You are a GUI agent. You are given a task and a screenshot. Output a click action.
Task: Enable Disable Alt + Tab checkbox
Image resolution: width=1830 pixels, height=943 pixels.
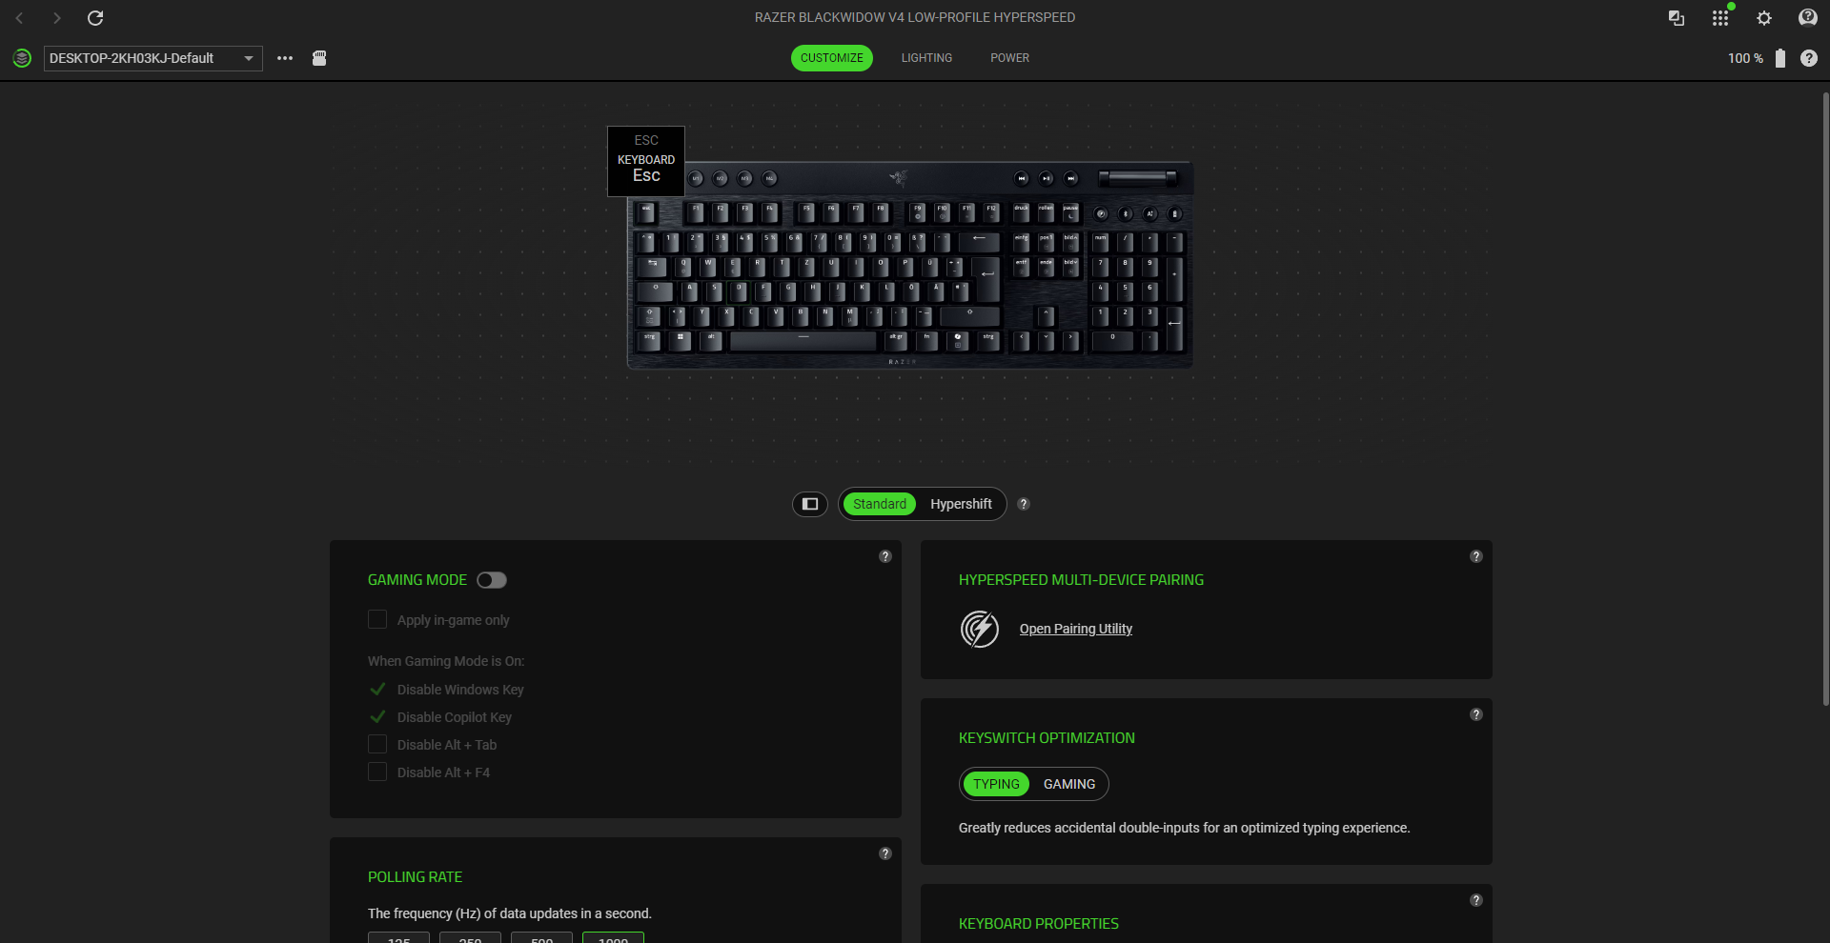[x=377, y=745]
